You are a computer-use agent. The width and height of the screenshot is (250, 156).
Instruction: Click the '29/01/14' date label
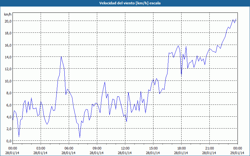[237, 153]
